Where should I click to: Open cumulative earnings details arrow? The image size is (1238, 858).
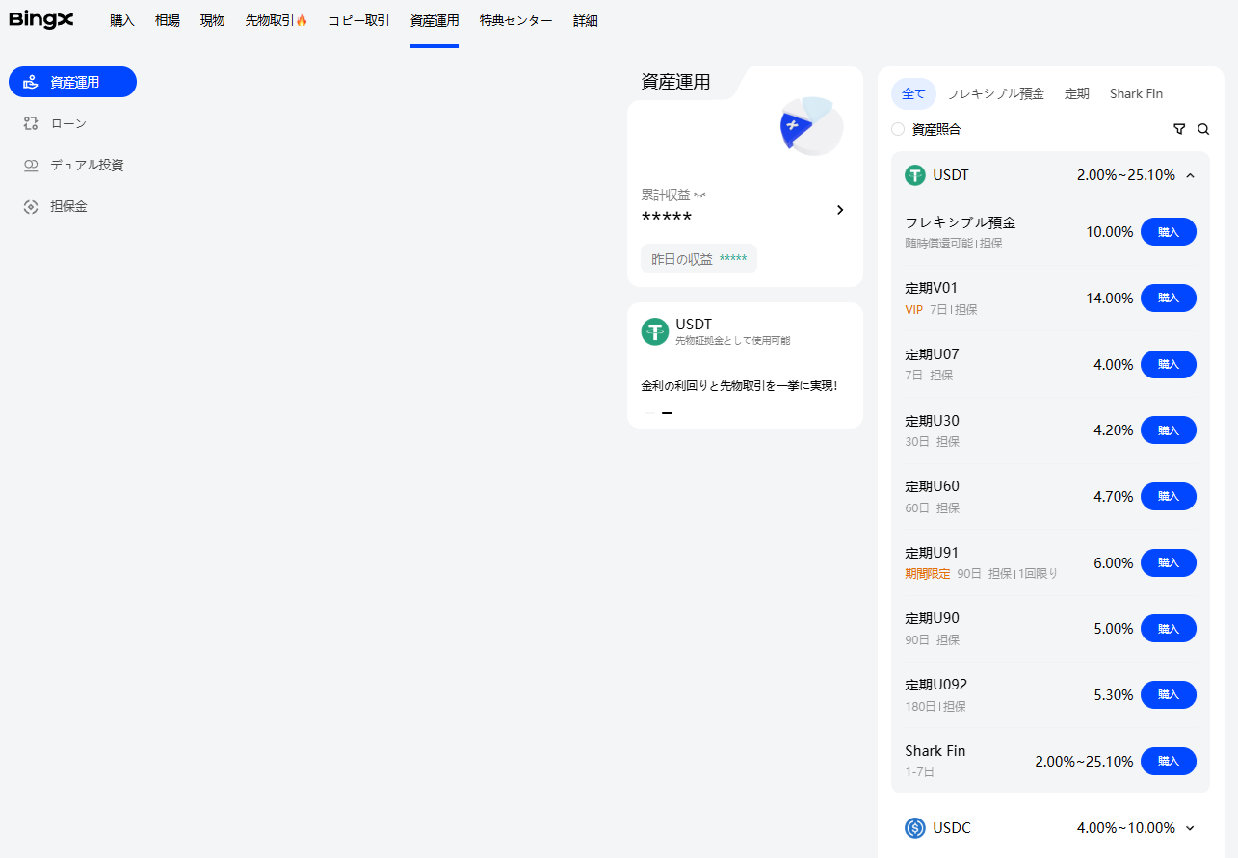pyautogui.click(x=840, y=210)
